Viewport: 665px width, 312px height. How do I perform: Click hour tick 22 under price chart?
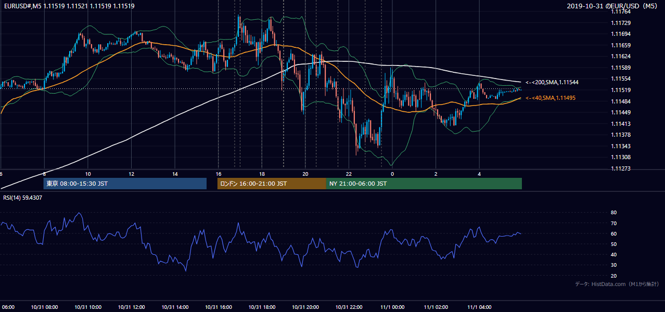tap(349, 174)
